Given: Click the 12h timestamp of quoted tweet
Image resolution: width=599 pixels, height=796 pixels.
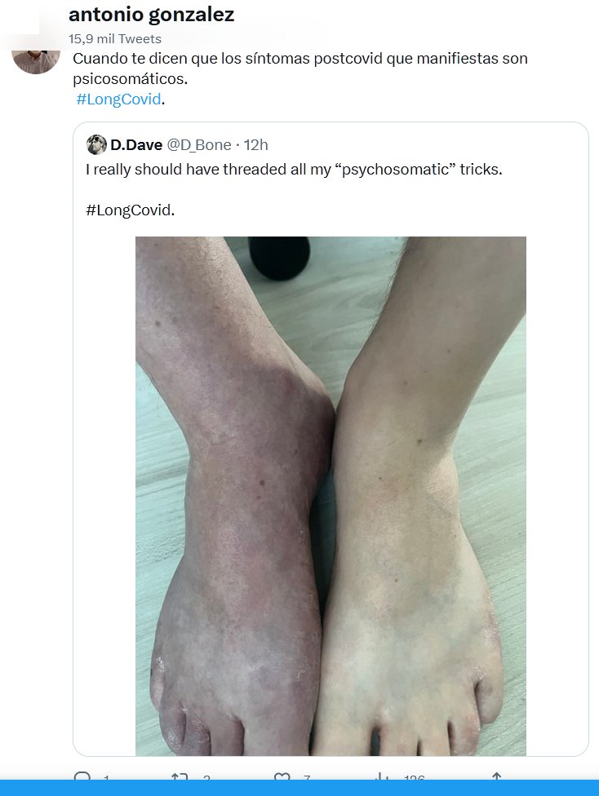Looking at the screenshot, I should [x=255, y=145].
